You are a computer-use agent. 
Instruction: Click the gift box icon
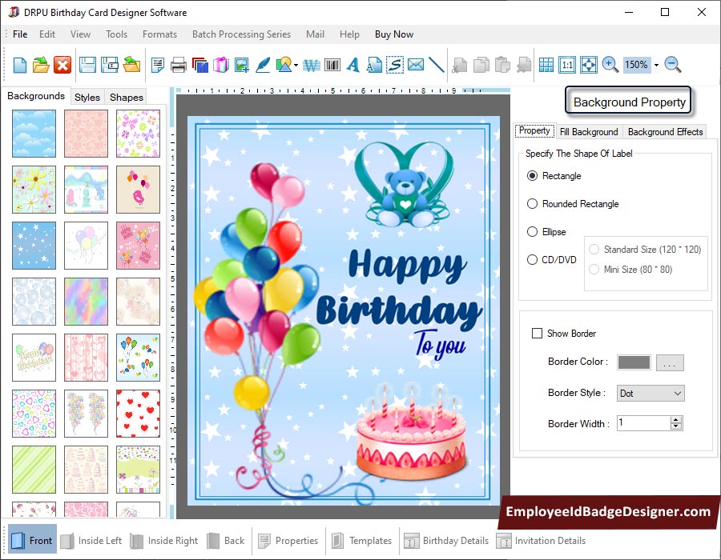[221, 65]
